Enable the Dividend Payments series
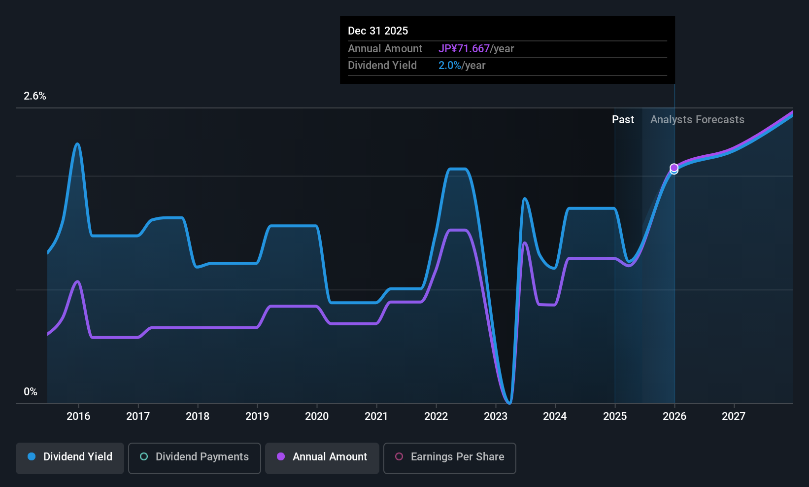This screenshot has height=487, width=809. coord(194,458)
